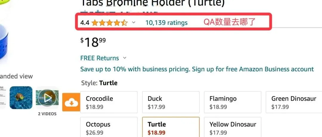Select the Octopus style option
The image size is (322, 137).
(109, 127)
